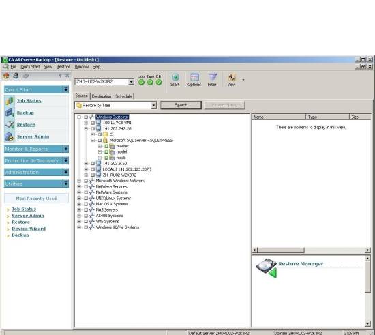Click the Search button

181,105
